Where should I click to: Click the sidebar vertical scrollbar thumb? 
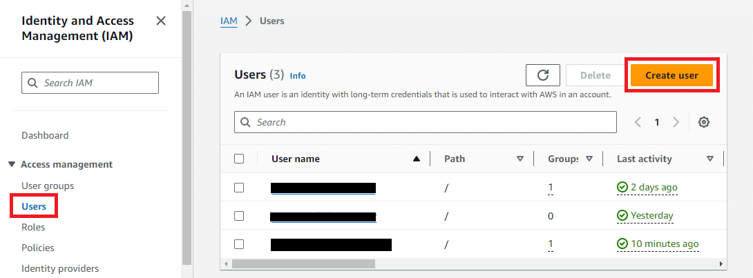click(x=187, y=137)
